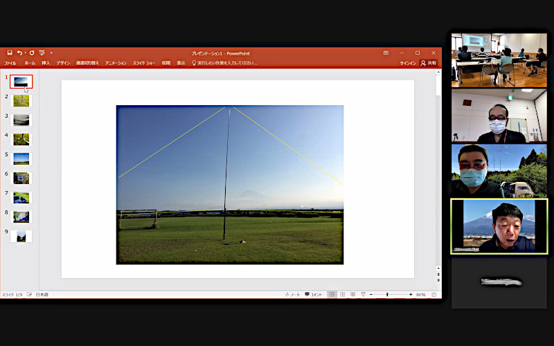Select slide 7 thumbnail
Screen dimensions: 554x346
click(x=22, y=197)
